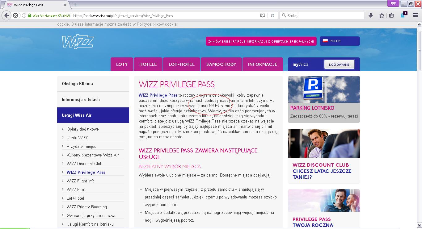422x229 pixels.
Task: Open the POLSKI language selector
Action: [x=340, y=41]
